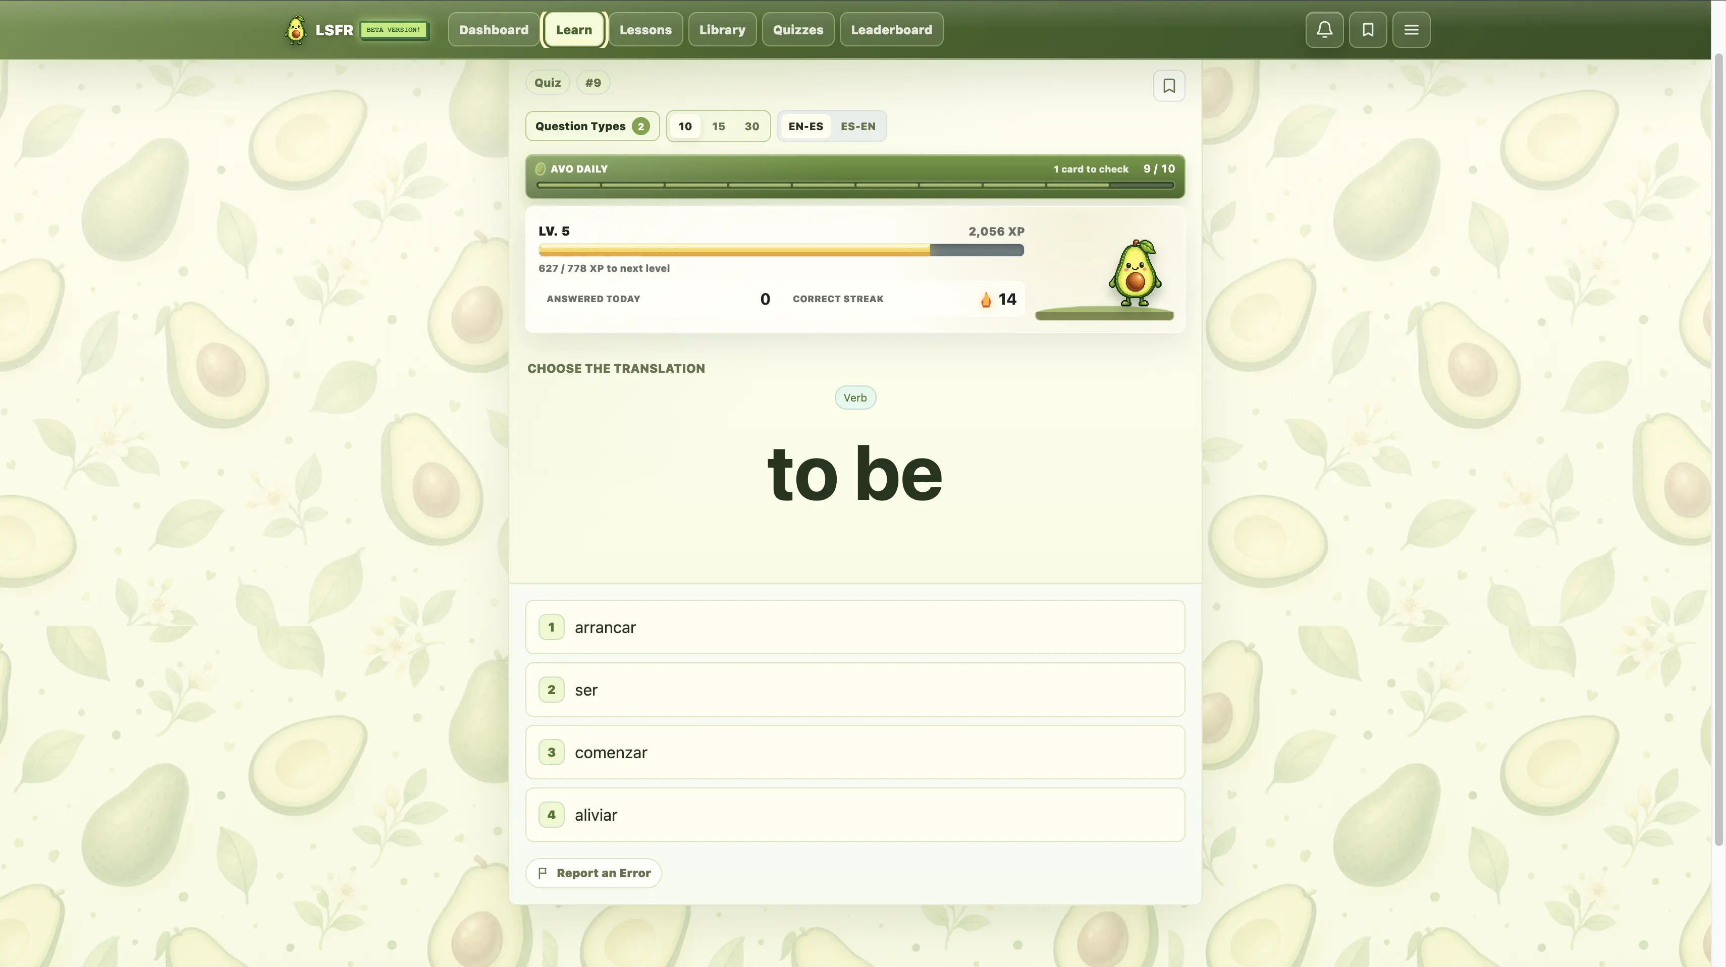The image size is (1726, 967).
Task: Click the Answered Today counter
Action: (658, 299)
